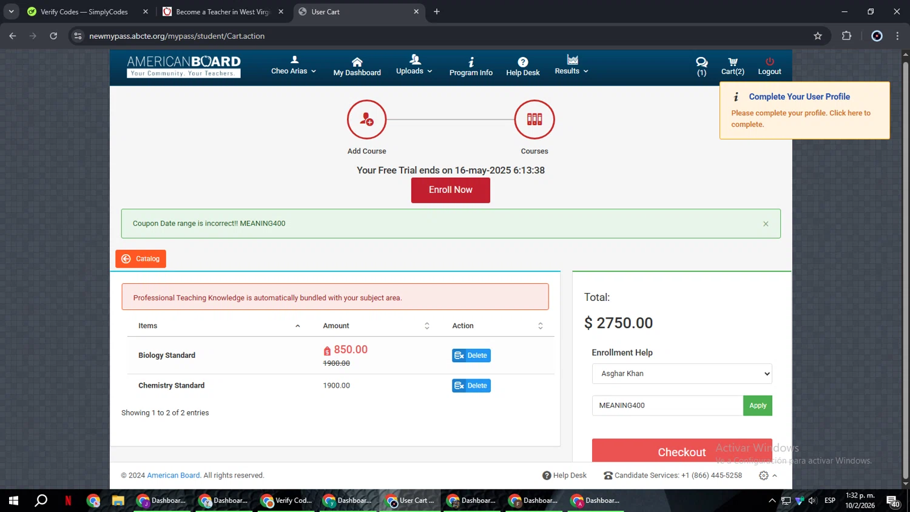910x512 pixels.
Task: Click the American Board logo
Action: [x=184, y=66]
